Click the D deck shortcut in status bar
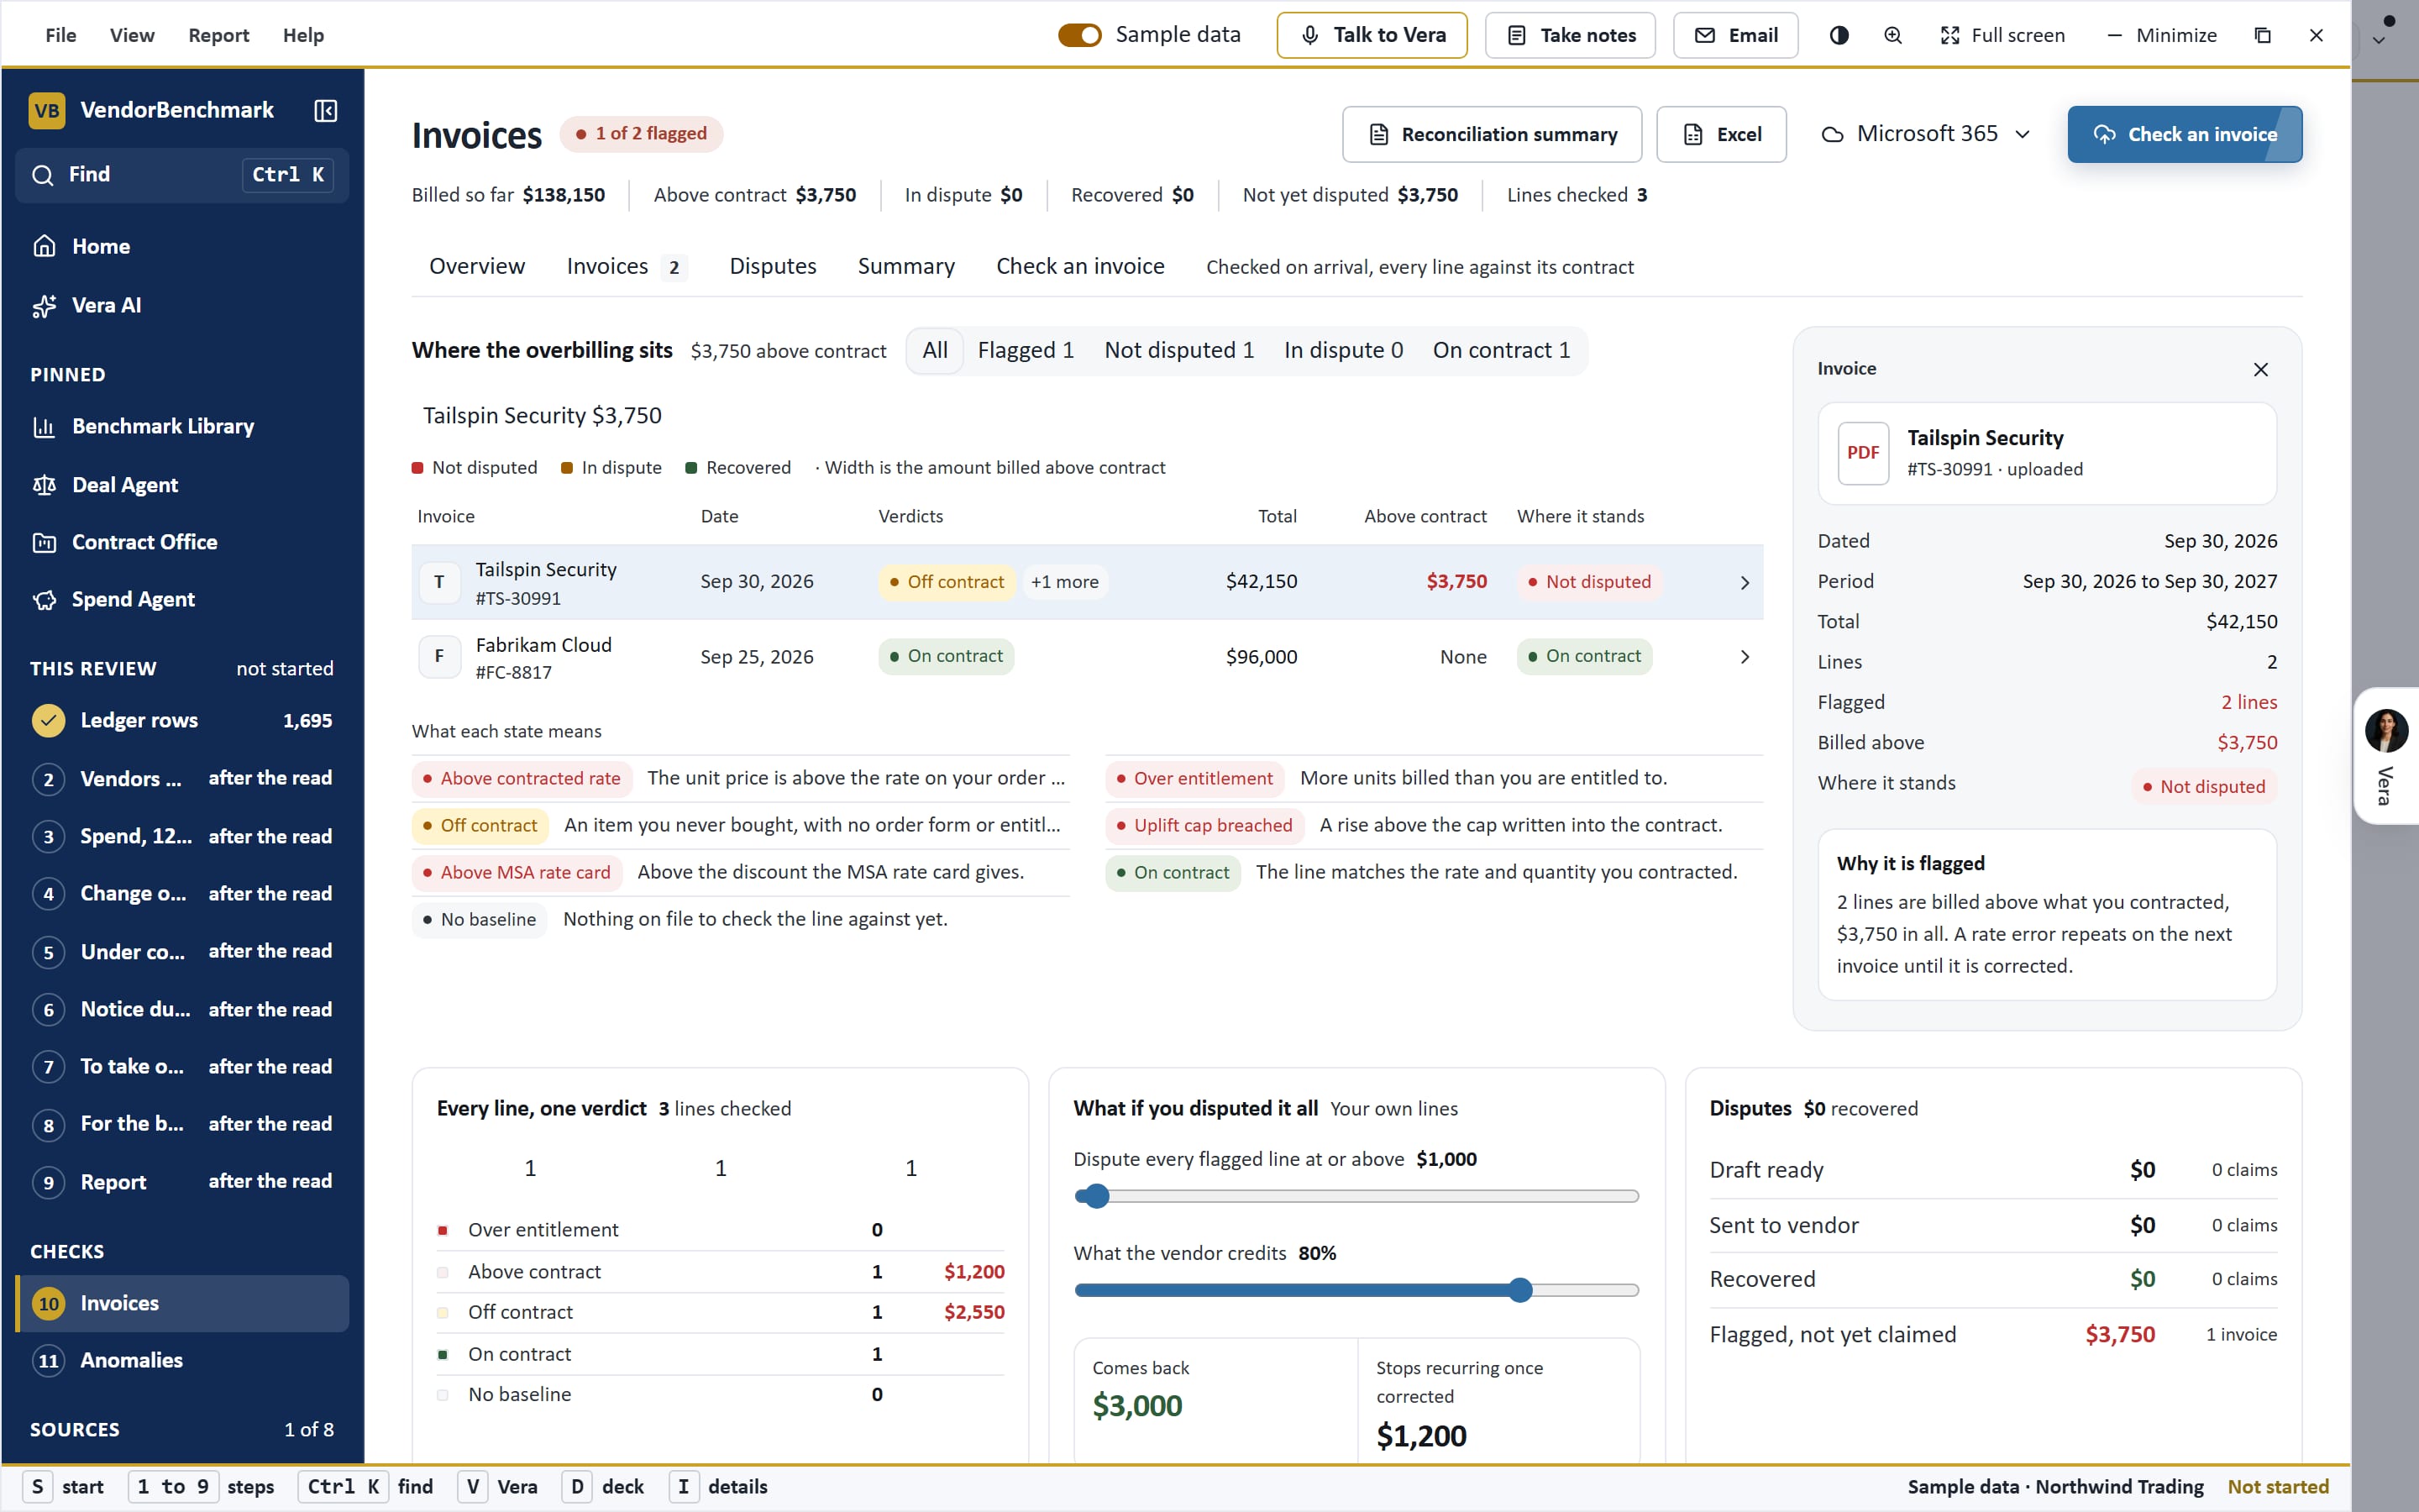This screenshot has width=2419, height=1512. (x=604, y=1487)
